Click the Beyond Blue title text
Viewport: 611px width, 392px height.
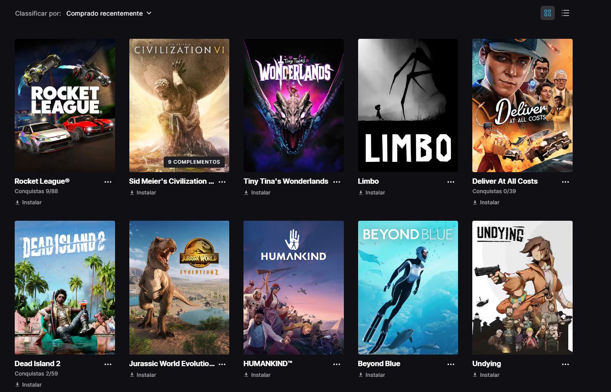pyautogui.click(x=379, y=364)
